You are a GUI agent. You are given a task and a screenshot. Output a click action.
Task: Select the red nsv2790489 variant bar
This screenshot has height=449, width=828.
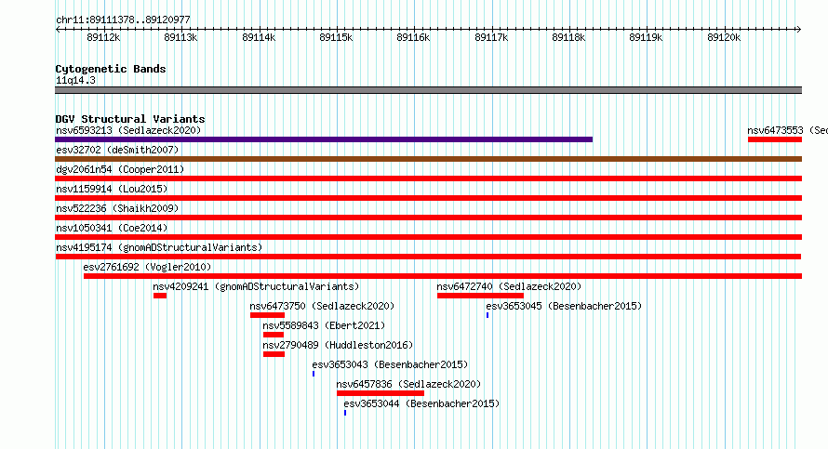click(274, 354)
